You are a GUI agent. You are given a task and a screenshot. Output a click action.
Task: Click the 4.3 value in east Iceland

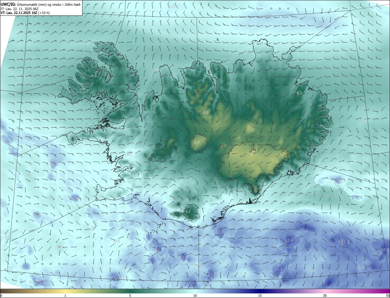(299, 93)
